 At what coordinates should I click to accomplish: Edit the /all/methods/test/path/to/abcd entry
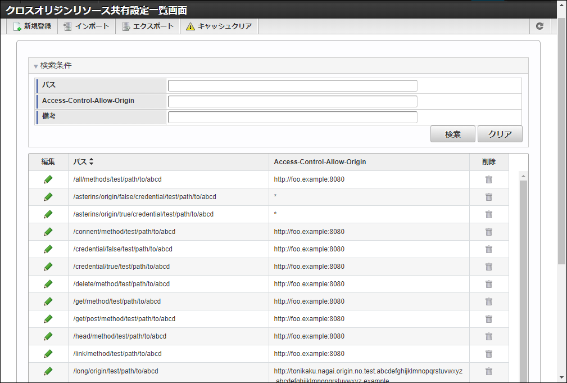[x=48, y=179]
